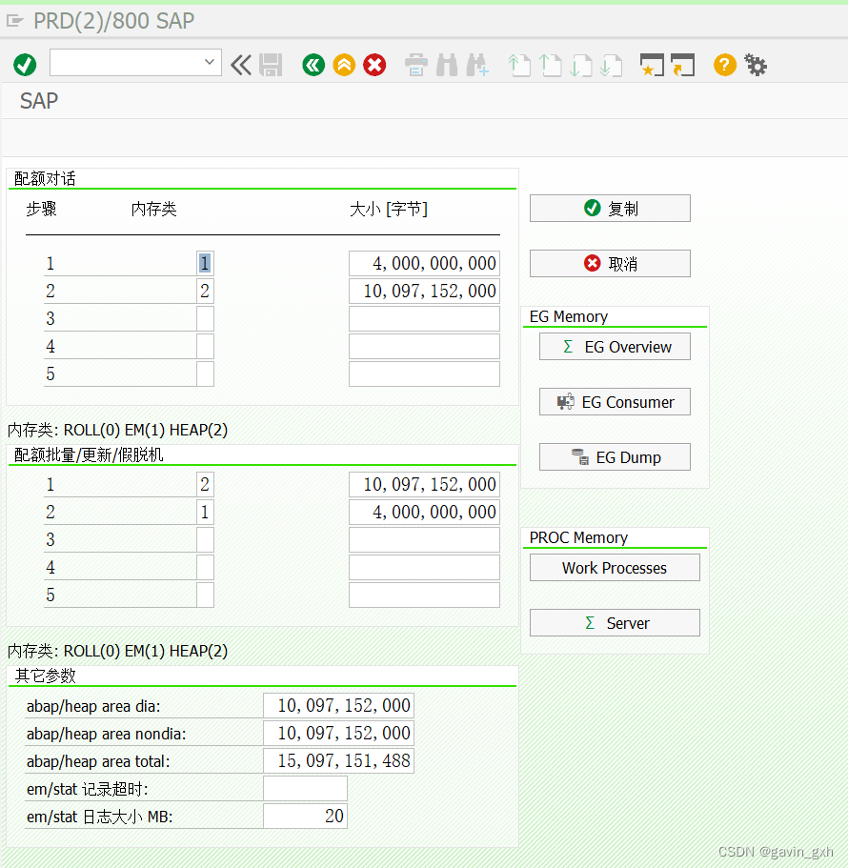Click the Save icon in the toolbar
848x868 pixels.
coord(272,65)
